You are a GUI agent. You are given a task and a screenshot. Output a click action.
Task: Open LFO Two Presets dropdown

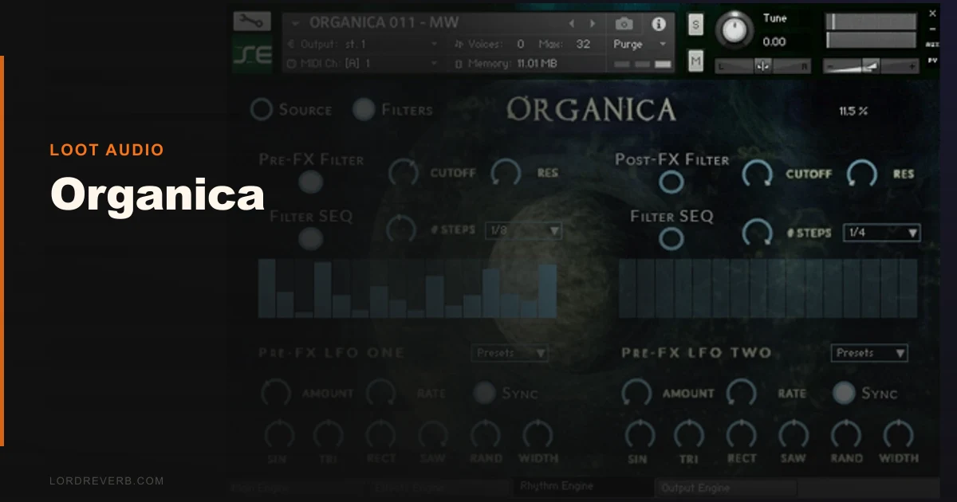pos(869,352)
